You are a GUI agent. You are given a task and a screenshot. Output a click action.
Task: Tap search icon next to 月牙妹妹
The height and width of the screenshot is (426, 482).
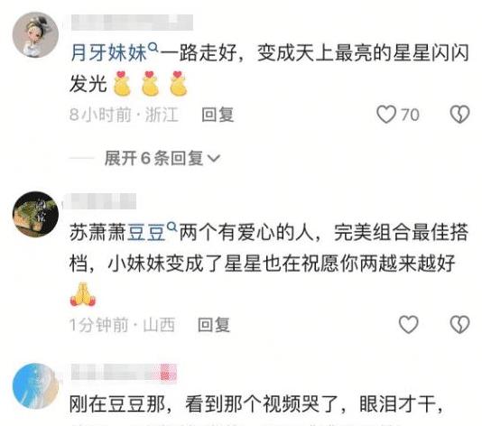153,47
